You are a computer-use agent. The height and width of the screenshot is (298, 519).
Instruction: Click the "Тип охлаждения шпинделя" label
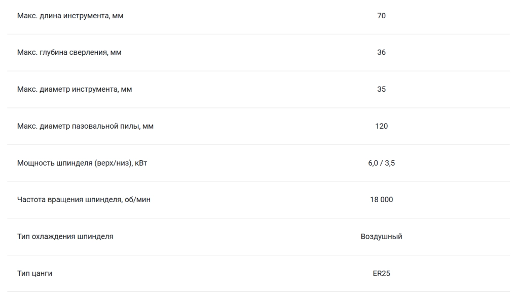point(65,237)
